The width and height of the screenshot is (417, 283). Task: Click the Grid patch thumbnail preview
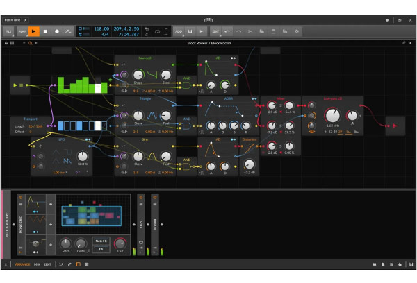[x=92, y=216]
